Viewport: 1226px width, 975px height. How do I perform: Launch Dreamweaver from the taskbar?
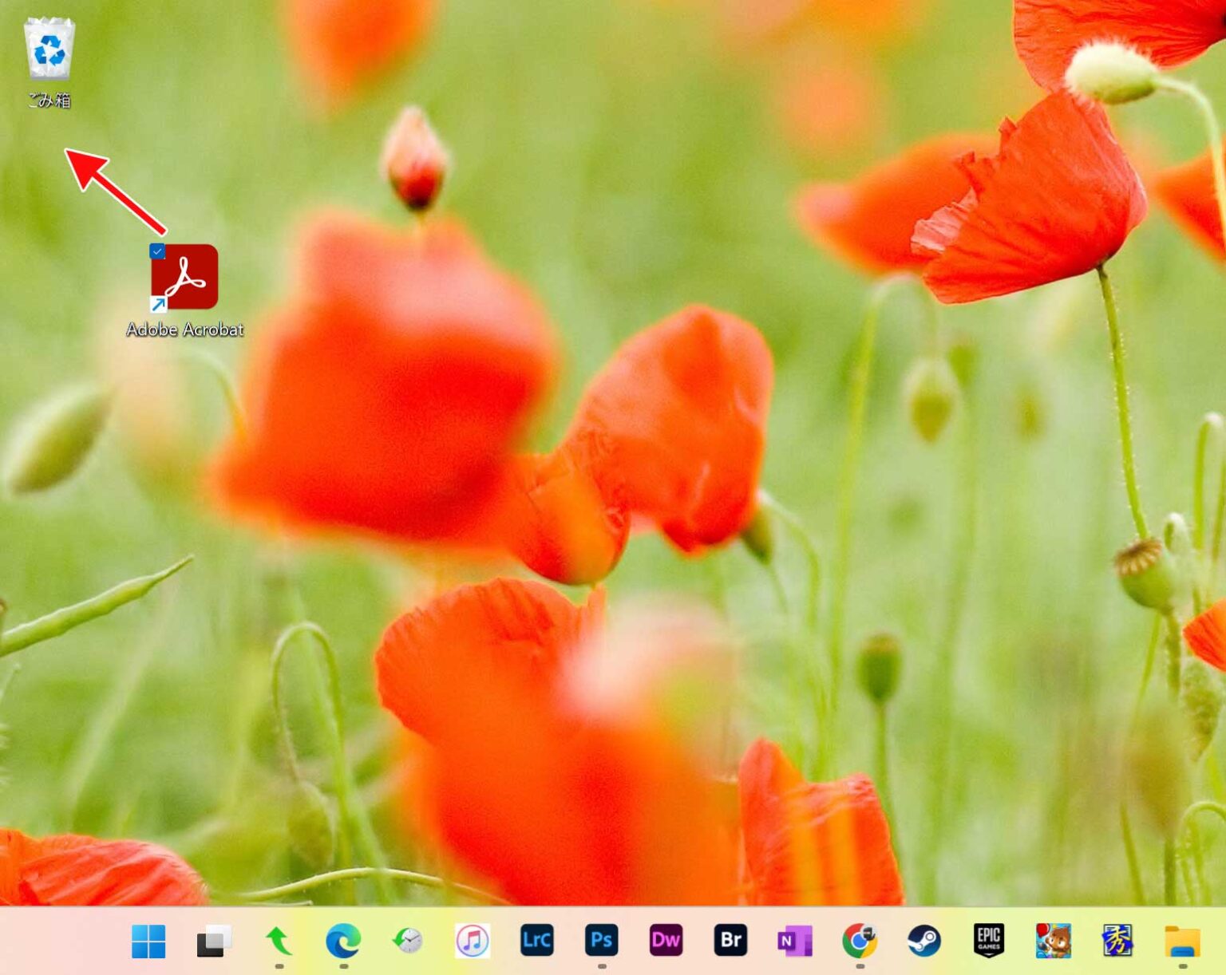coord(666,941)
